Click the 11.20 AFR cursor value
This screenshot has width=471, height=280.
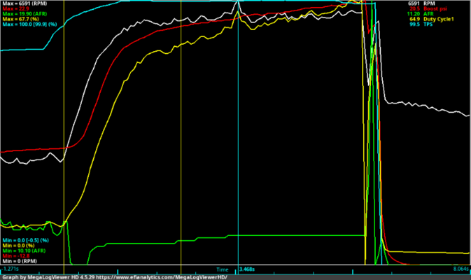click(x=414, y=14)
